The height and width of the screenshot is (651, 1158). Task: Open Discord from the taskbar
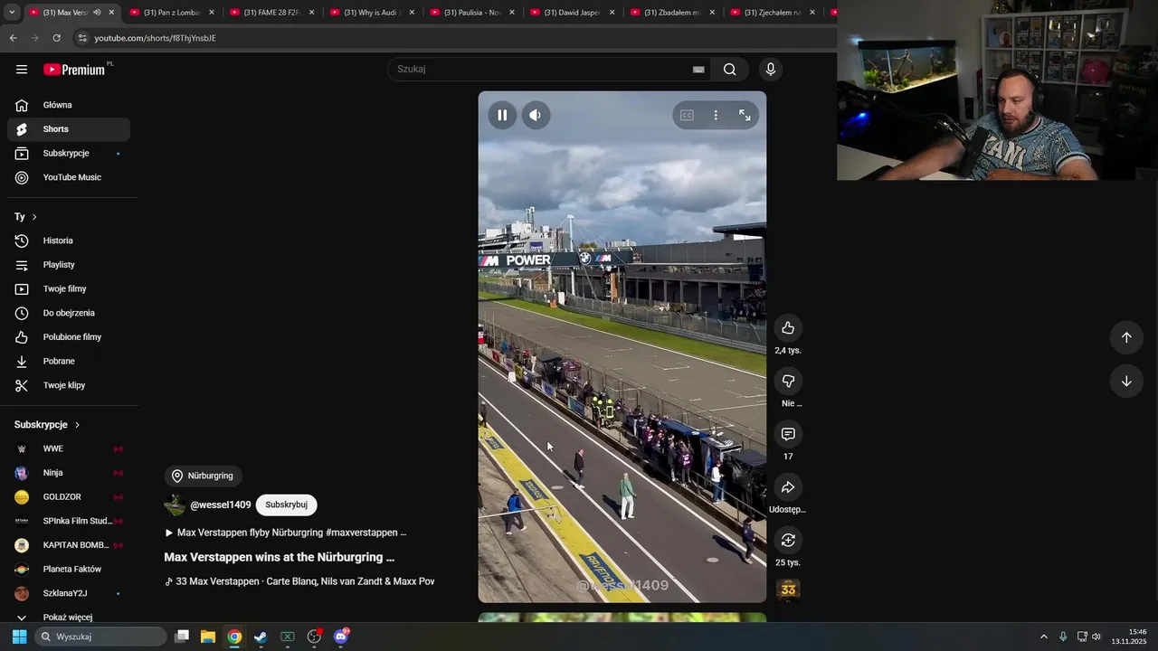click(x=341, y=637)
